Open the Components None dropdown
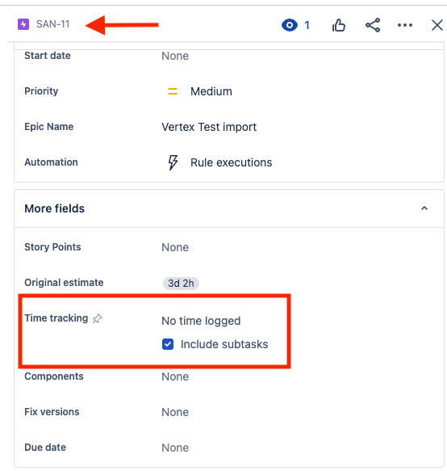 point(175,376)
